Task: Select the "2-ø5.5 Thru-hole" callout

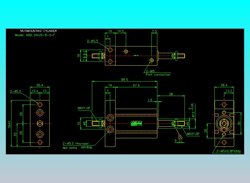Action: 75,144
